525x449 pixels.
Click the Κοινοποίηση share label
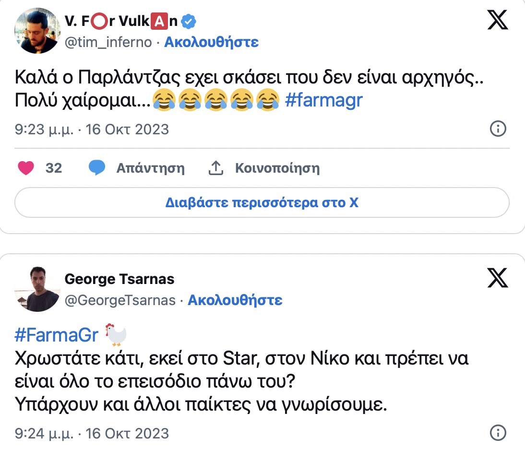point(277,168)
